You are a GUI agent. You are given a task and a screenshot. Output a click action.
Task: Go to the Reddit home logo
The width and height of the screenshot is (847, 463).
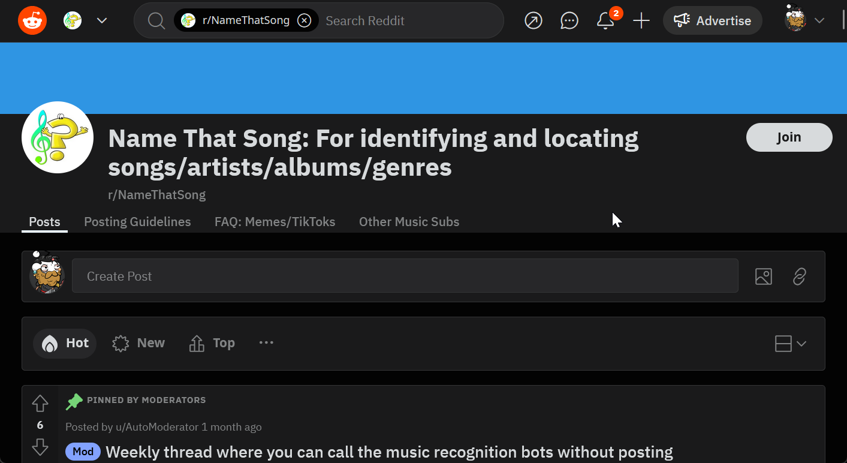pos(32,20)
